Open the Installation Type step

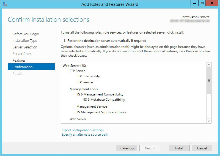25,40
